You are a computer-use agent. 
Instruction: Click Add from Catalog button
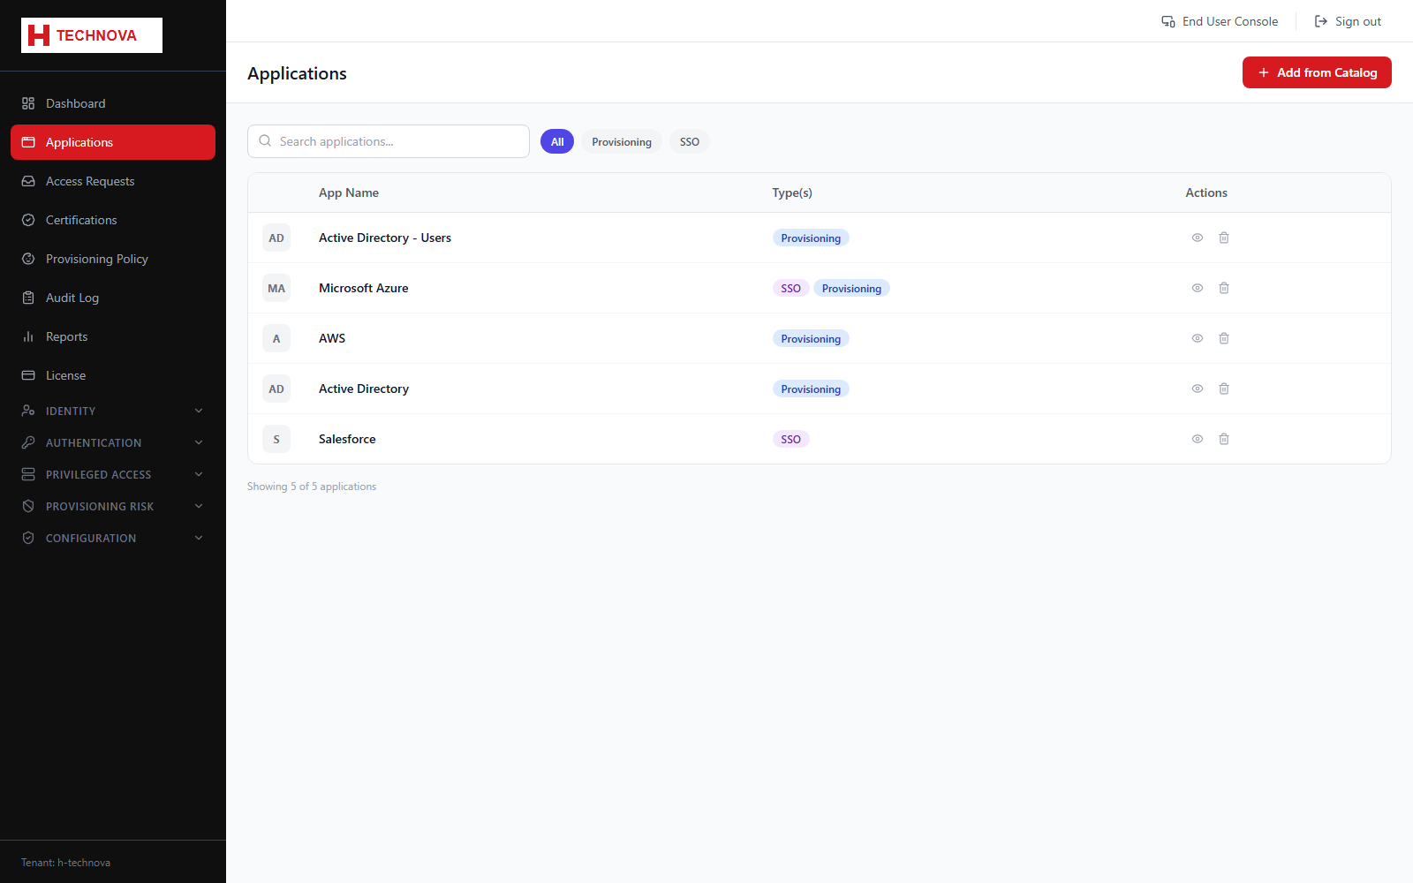[x=1317, y=72]
